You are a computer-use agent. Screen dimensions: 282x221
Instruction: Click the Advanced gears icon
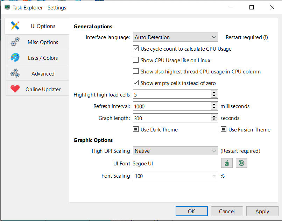tap(15, 73)
